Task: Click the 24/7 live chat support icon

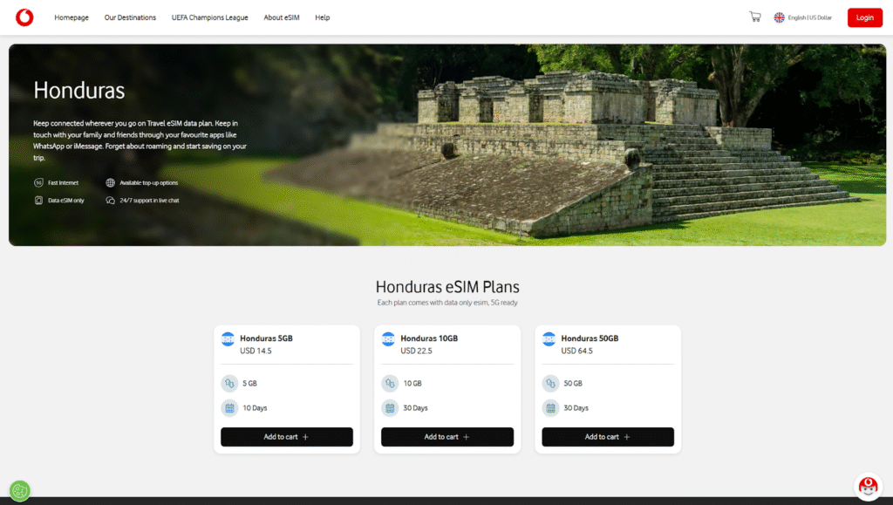Action: click(109, 200)
